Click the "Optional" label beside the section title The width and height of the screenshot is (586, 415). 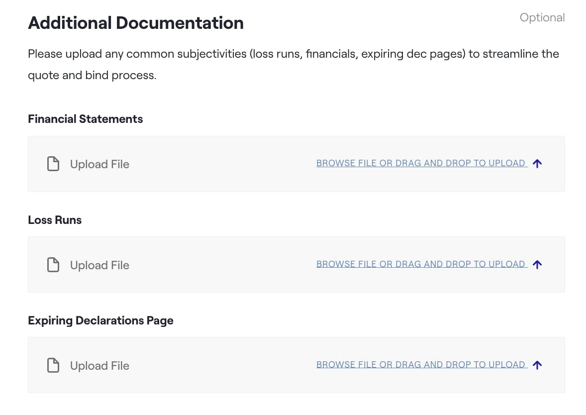(x=542, y=18)
